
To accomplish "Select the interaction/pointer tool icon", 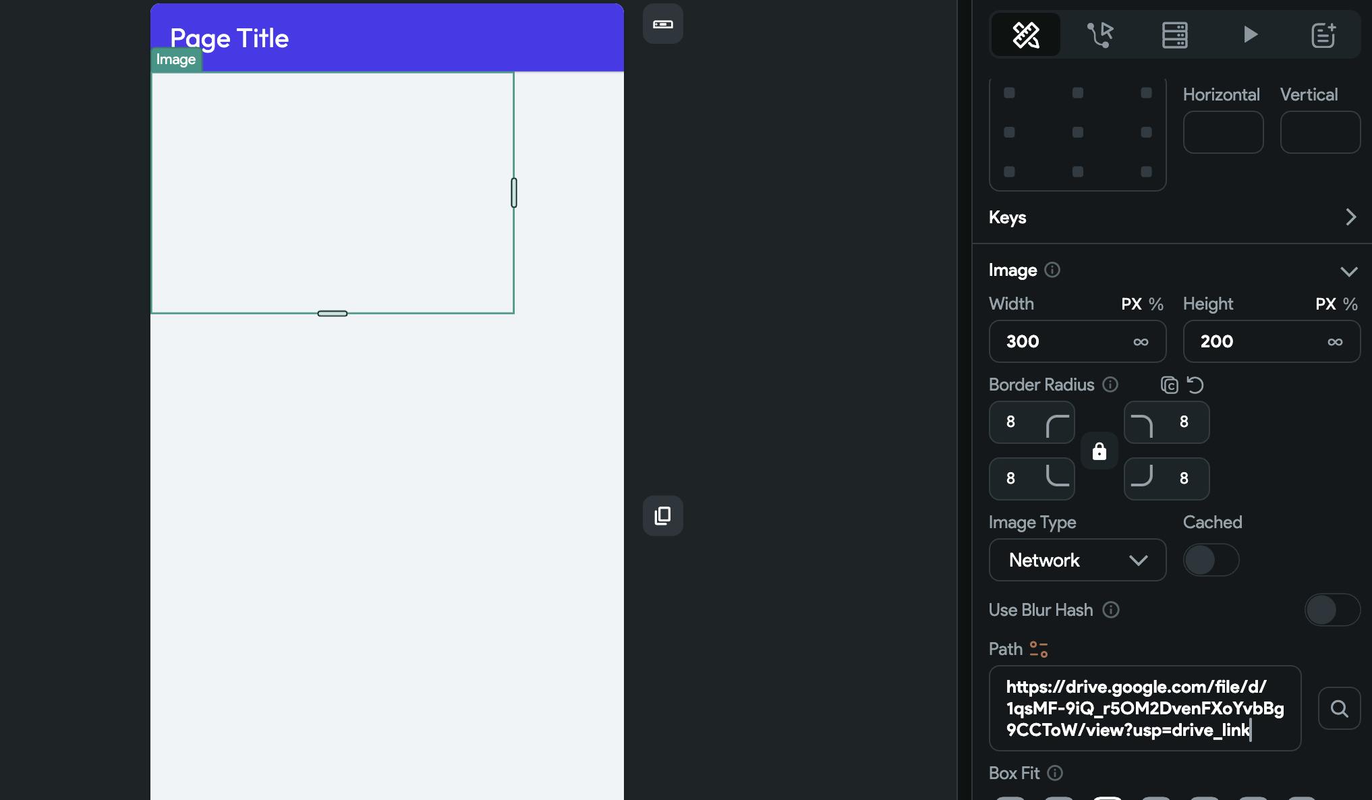I will [1099, 33].
